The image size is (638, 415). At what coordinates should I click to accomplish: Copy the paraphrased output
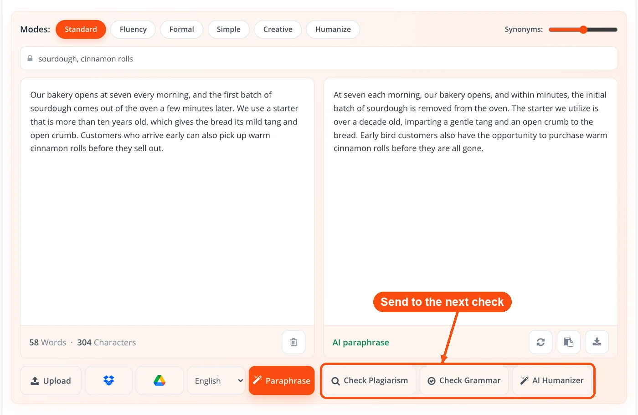(x=569, y=342)
